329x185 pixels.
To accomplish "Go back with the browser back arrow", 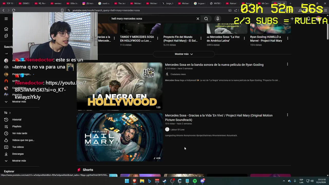I will point(3,10).
